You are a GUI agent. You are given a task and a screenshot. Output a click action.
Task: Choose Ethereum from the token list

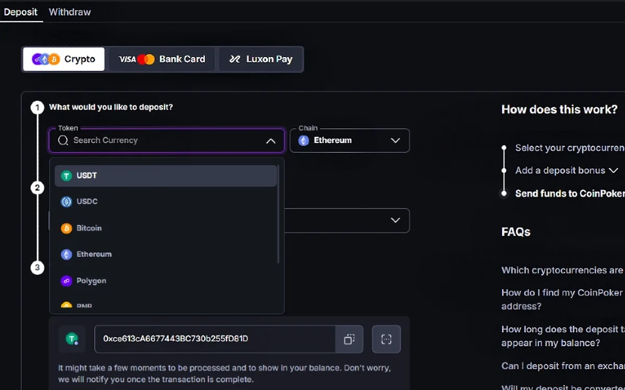(166, 254)
